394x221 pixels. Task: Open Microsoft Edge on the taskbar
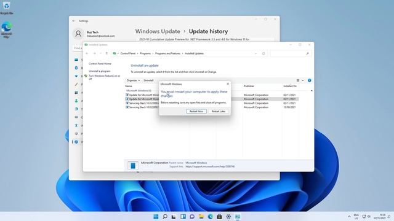(210, 217)
